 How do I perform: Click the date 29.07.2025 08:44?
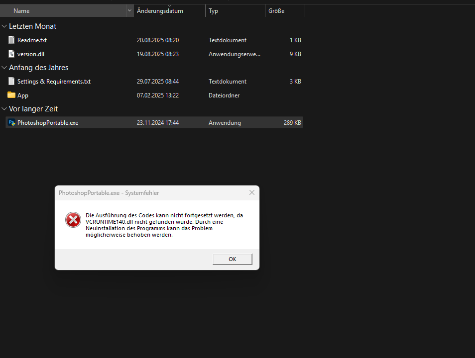(x=158, y=82)
